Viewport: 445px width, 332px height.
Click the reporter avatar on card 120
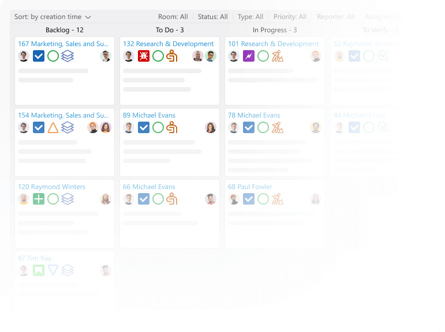(x=24, y=199)
